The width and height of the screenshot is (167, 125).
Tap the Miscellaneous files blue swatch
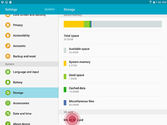click(65, 103)
